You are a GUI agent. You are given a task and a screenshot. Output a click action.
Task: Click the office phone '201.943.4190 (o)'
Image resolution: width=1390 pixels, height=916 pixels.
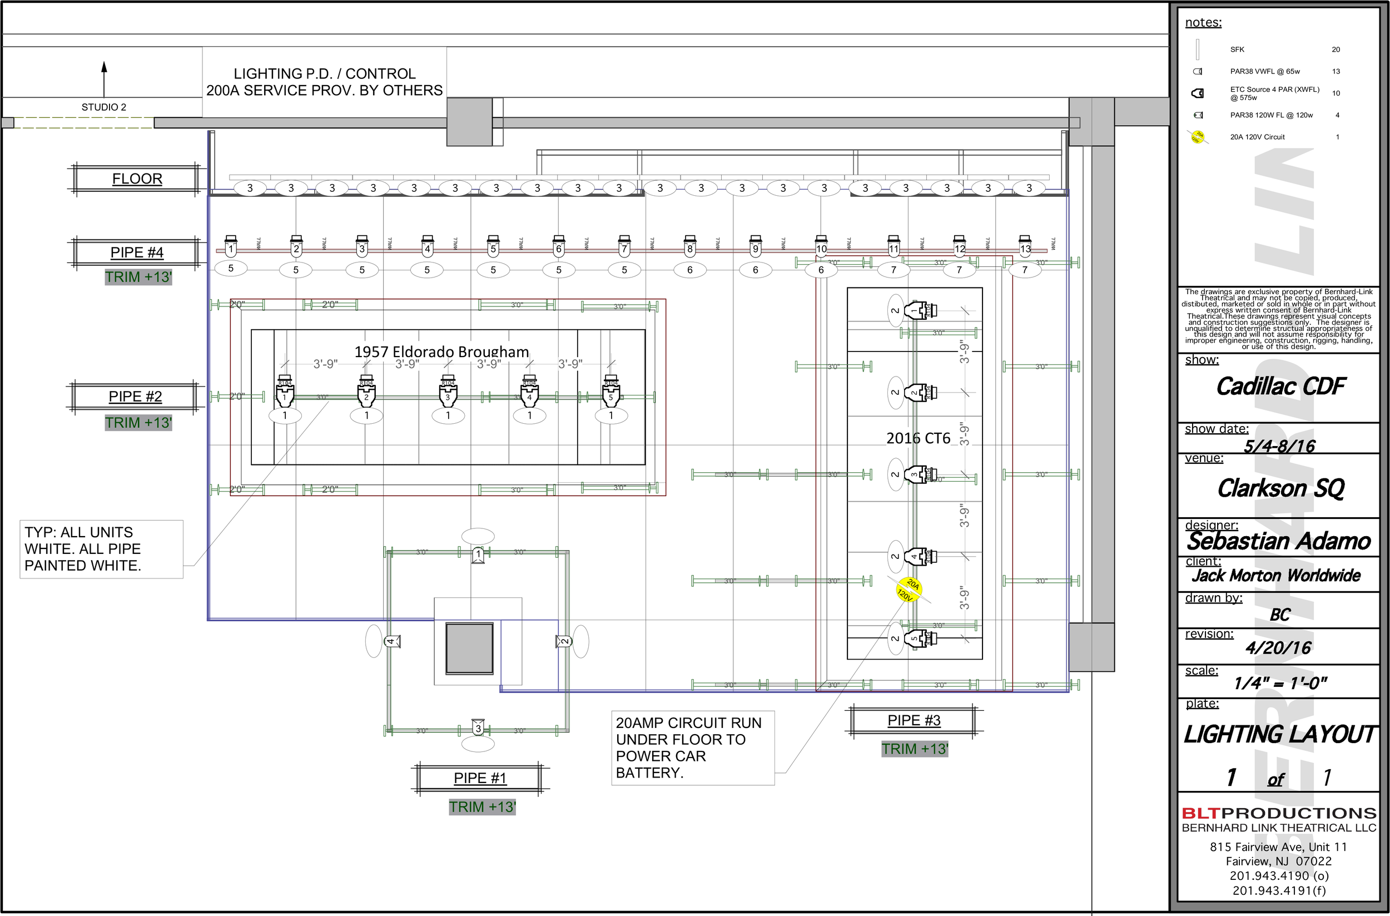[x=1279, y=876]
